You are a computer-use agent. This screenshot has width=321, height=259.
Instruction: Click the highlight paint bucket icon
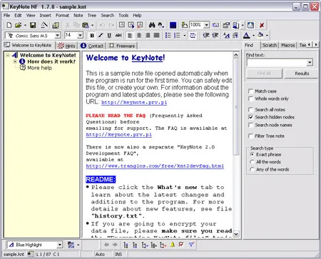[x=260, y=36]
